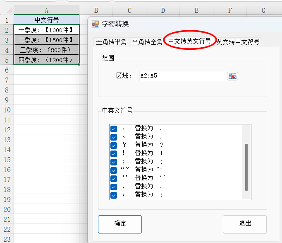This screenshot has width=282, height=243.
Task: Click the symbol list scrollbar thumb
Action: tap(246, 167)
